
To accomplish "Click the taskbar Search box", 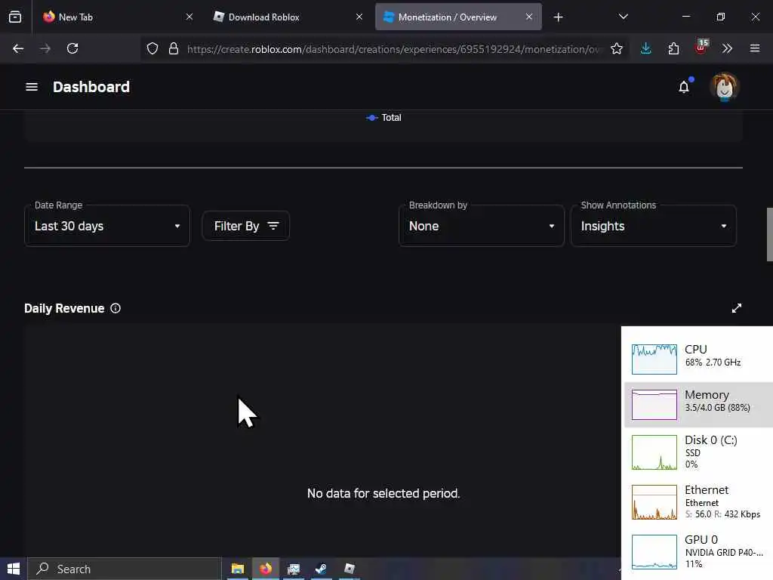I will coord(125,569).
